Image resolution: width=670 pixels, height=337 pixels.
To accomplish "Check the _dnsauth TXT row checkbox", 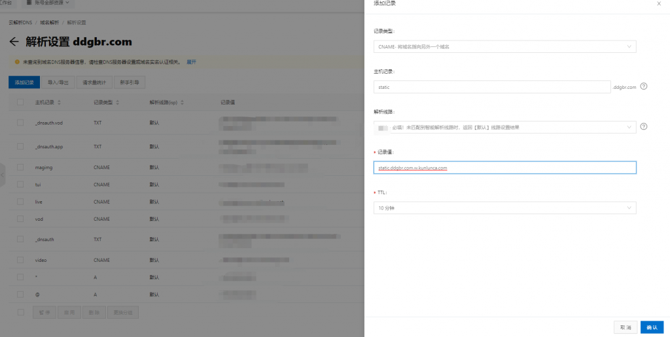I will [x=20, y=239].
